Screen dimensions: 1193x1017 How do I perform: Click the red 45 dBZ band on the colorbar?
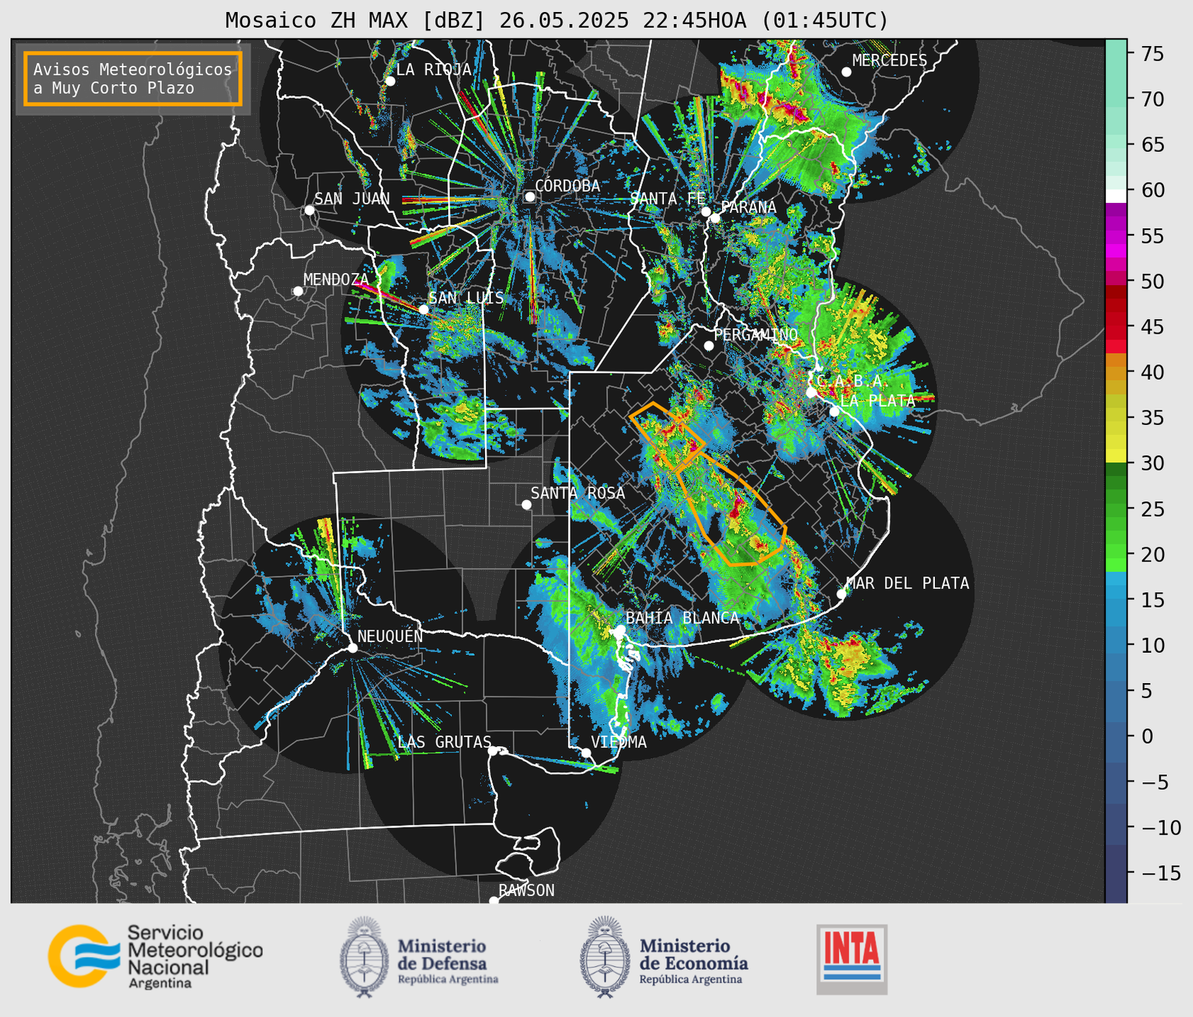click(x=1116, y=327)
